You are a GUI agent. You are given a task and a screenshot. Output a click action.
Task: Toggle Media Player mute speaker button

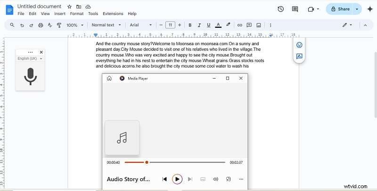click(x=215, y=179)
